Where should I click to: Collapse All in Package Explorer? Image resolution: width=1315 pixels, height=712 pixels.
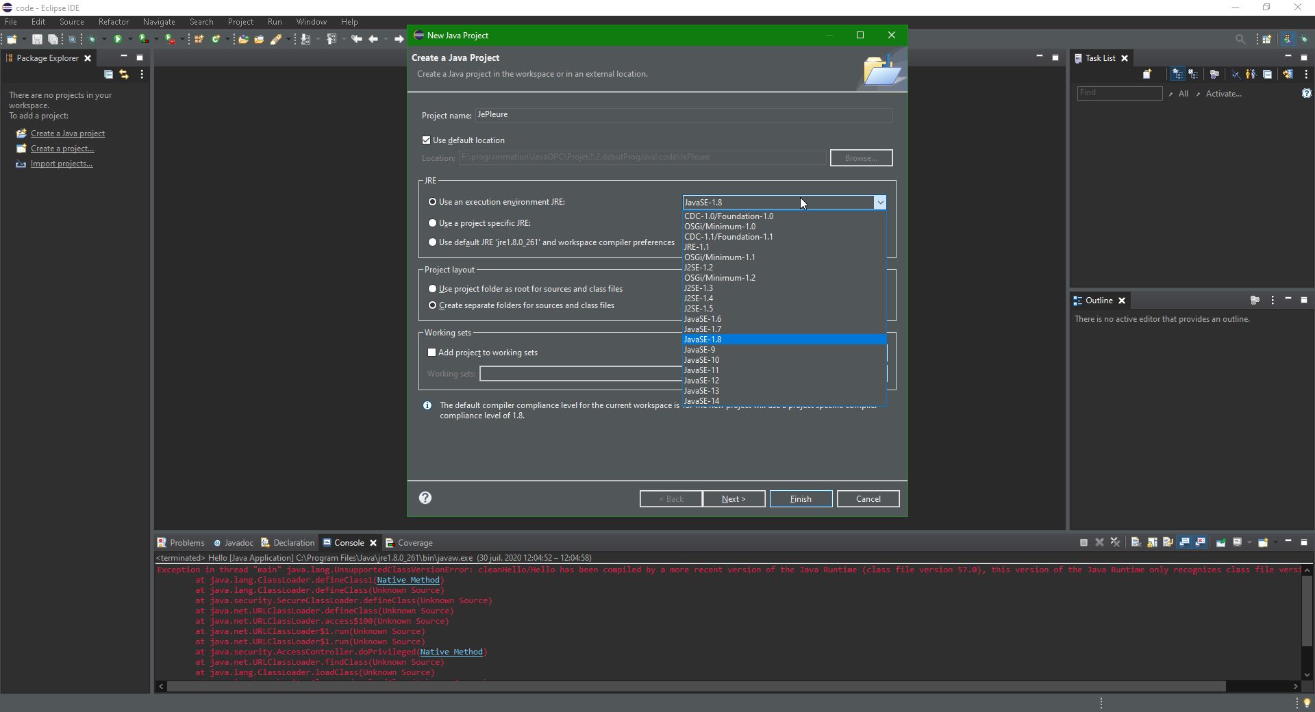click(x=108, y=75)
